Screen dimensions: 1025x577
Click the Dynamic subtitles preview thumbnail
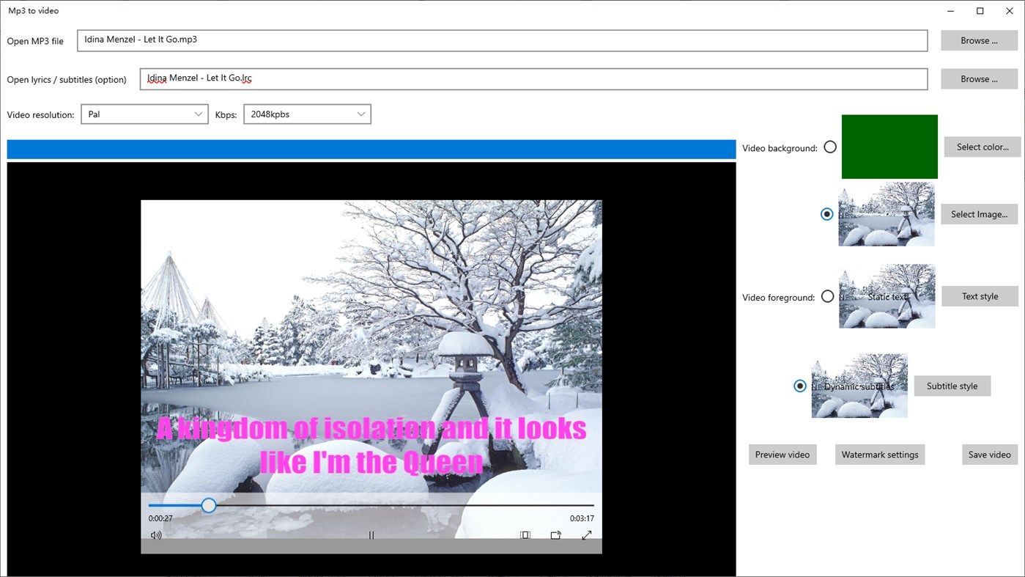[859, 386]
